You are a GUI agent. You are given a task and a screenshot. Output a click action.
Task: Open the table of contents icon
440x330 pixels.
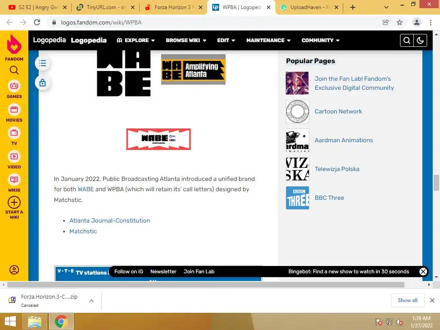[43, 63]
